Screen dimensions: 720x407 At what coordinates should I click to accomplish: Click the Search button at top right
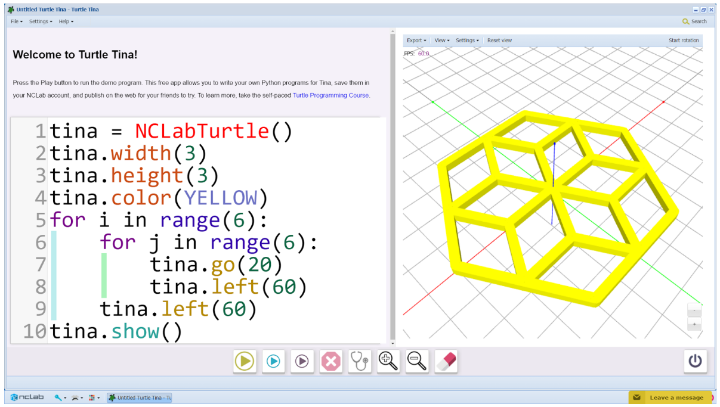pos(694,21)
